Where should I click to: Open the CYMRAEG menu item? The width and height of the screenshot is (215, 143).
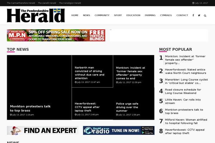pyautogui.click(x=166, y=15)
